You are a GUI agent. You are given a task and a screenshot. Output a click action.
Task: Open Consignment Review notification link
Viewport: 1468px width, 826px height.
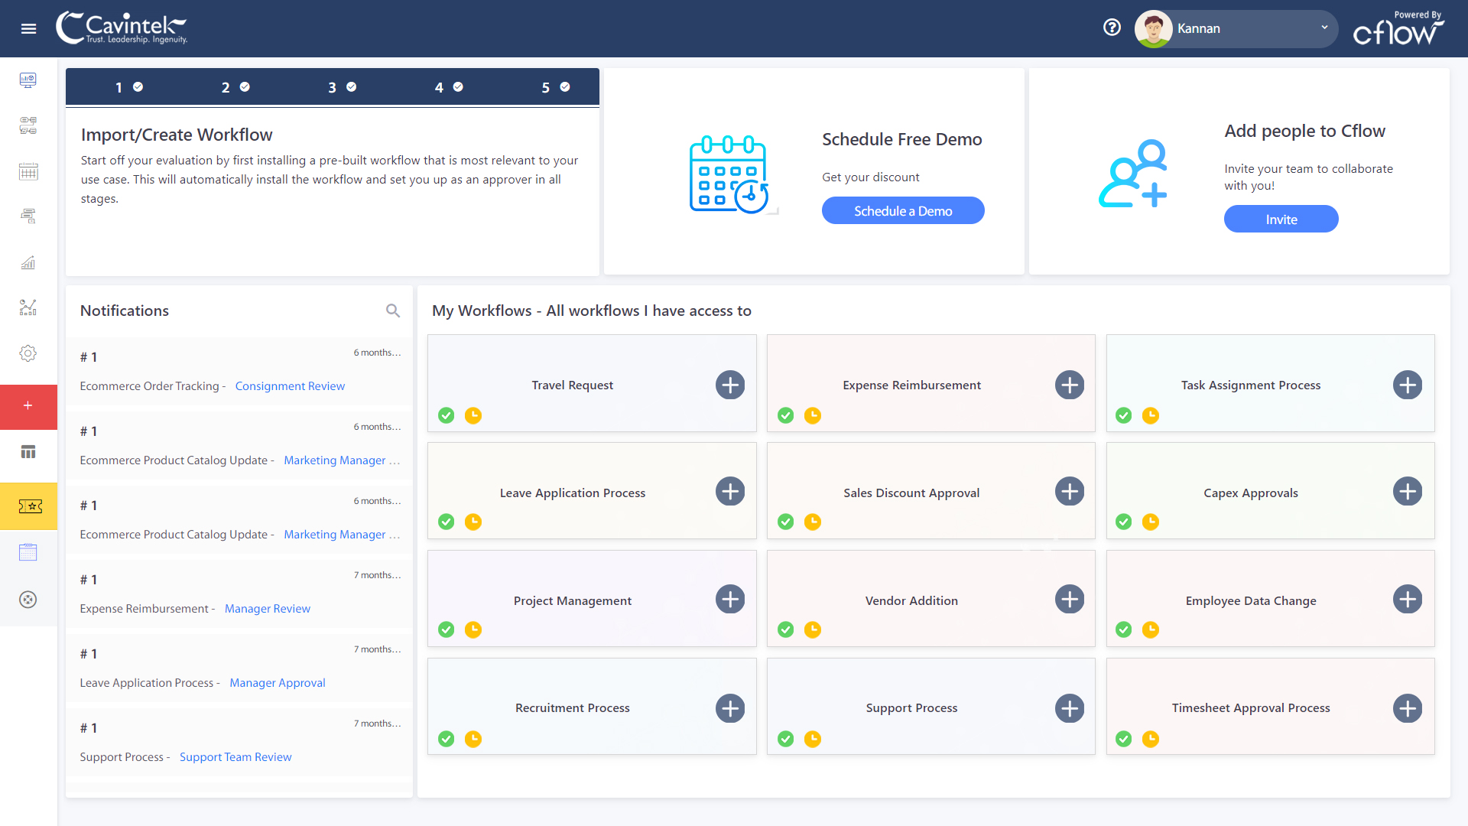coord(290,386)
